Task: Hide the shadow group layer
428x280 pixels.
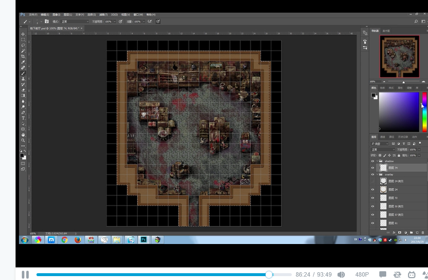Action: pyautogui.click(x=373, y=161)
